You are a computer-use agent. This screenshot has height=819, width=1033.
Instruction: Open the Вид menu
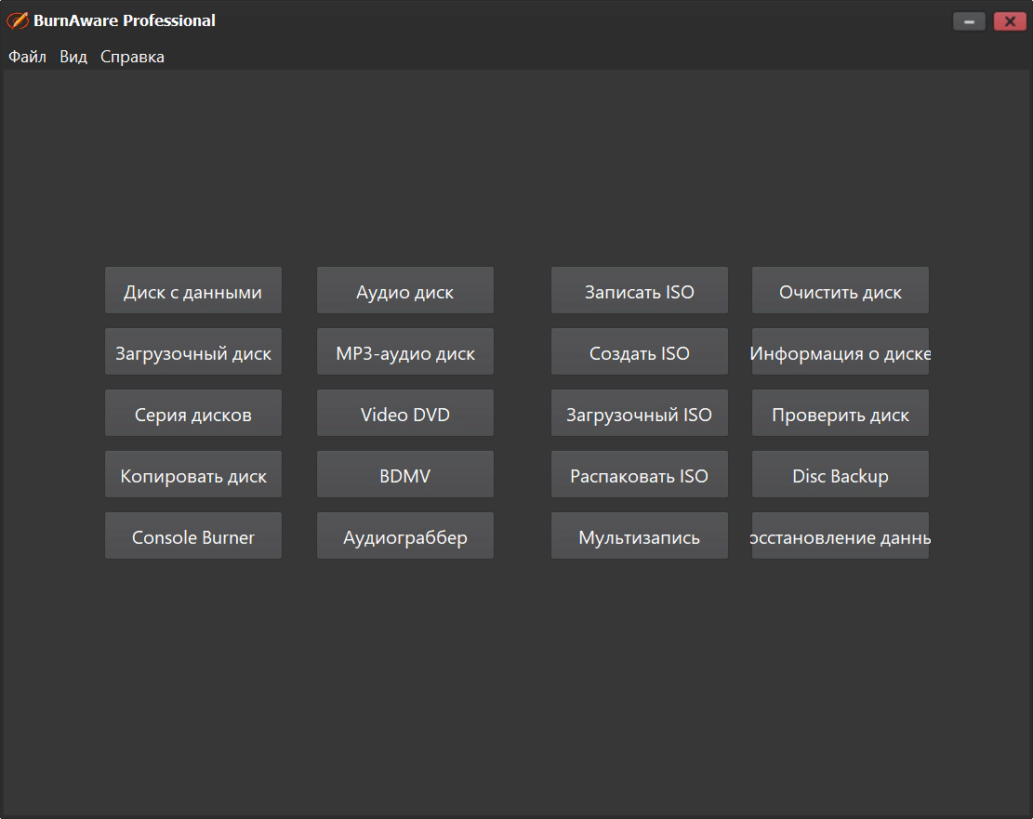click(x=73, y=58)
